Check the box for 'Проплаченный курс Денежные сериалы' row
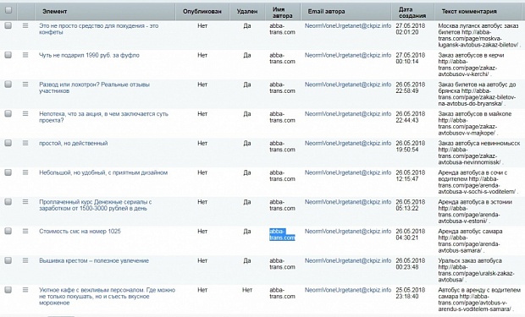Image resolution: width=525 pixels, height=317 pixels. click(x=8, y=202)
